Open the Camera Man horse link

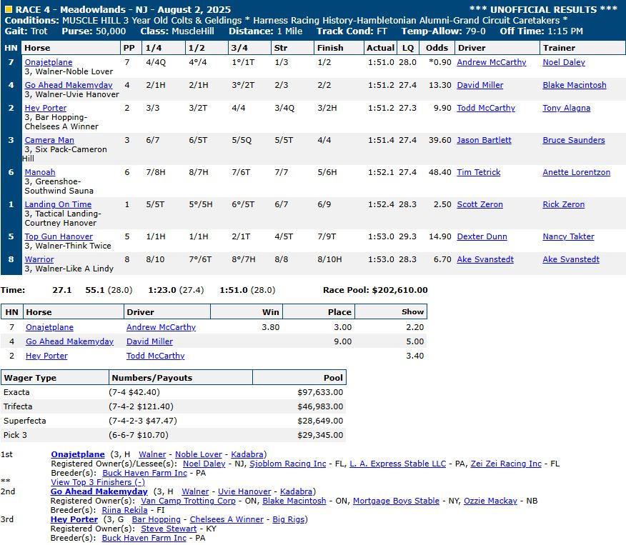pyautogui.click(x=49, y=140)
